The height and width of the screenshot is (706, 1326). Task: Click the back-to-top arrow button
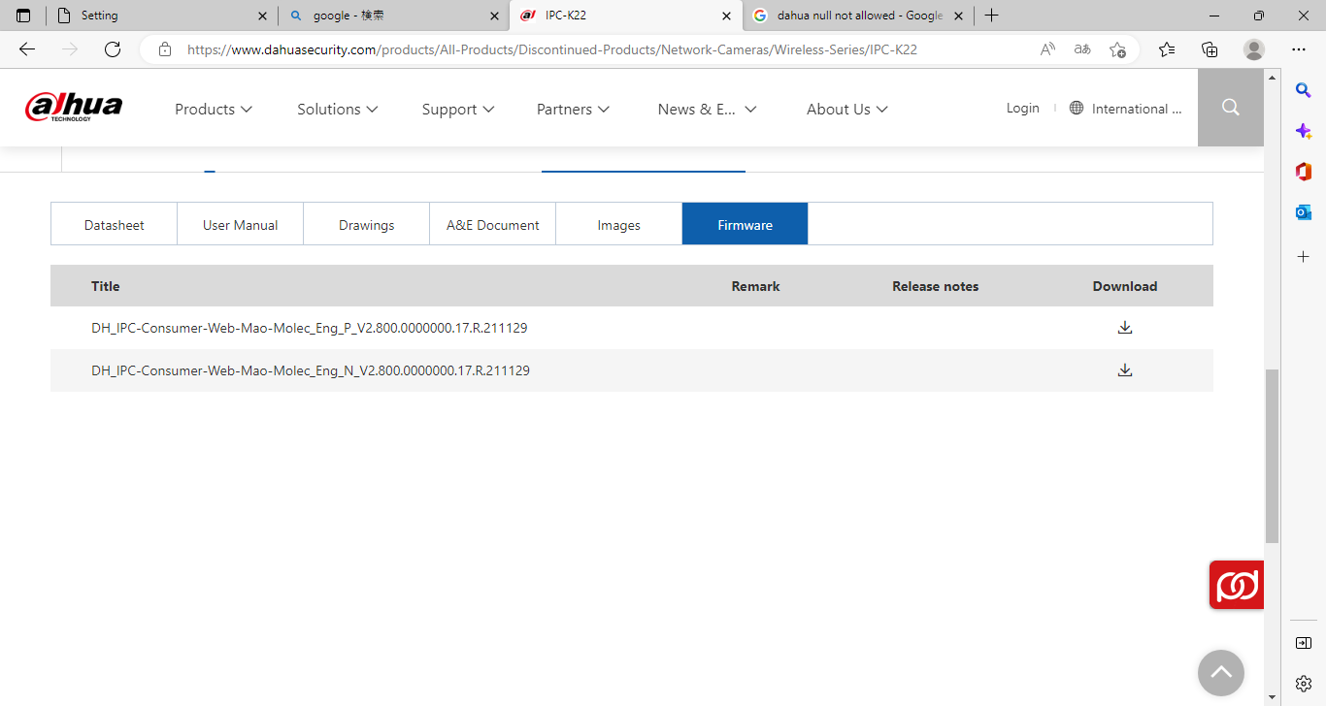coord(1221,673)
